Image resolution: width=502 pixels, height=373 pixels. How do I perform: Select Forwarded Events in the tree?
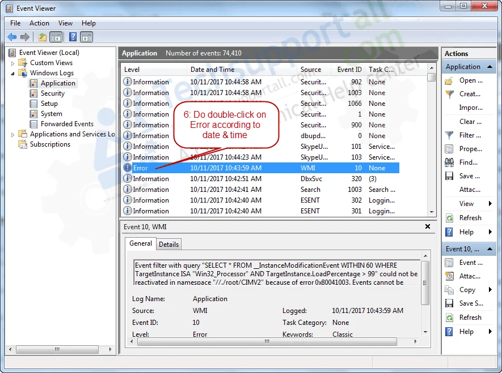click(x=67, y=124)
